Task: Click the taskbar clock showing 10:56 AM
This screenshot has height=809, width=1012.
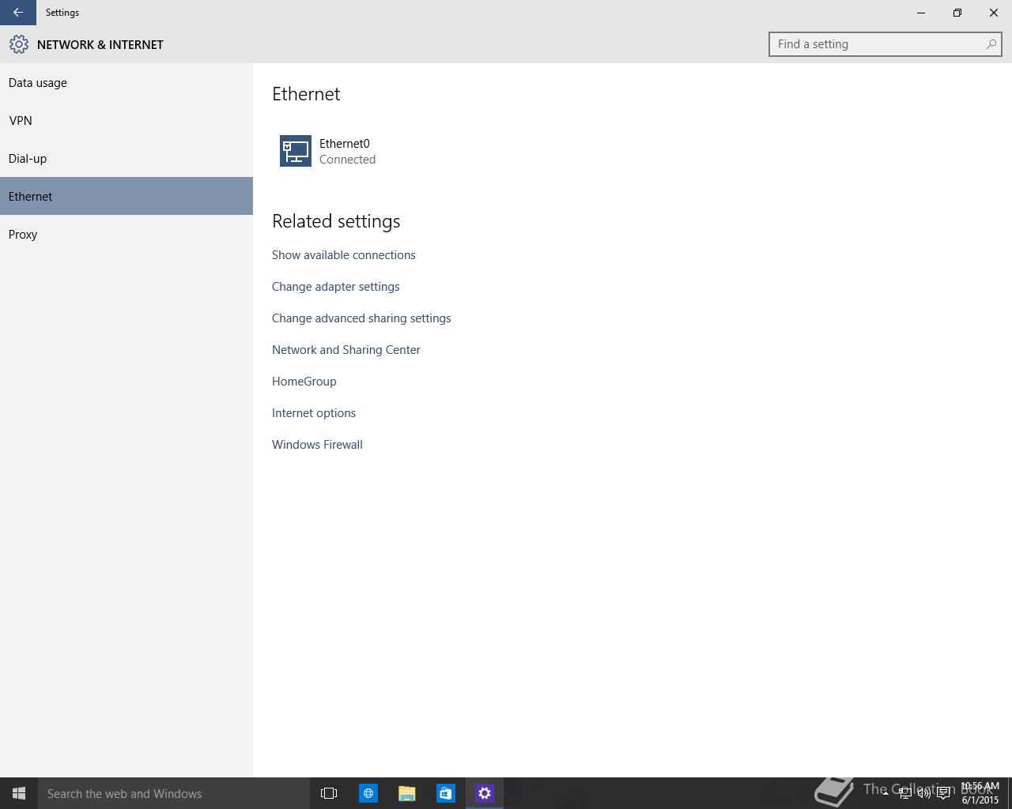Action: point(980,793)
